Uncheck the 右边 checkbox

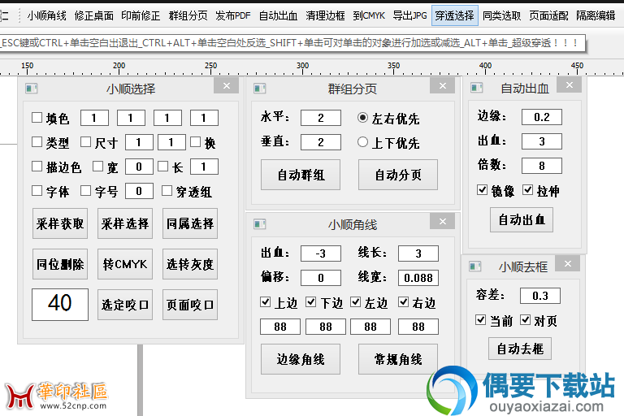(404, 302)
